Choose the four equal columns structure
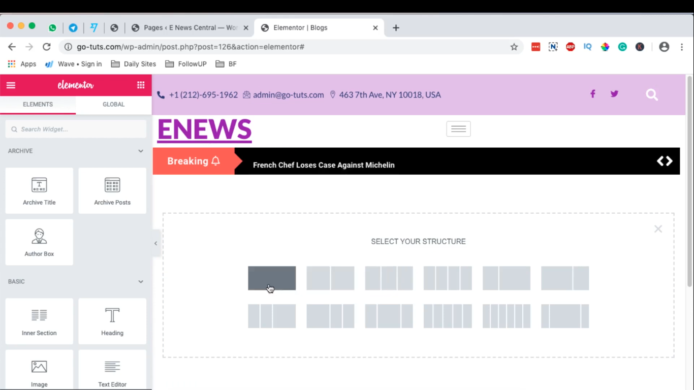Viewport: 694px width, 390px height. [448, 278]
